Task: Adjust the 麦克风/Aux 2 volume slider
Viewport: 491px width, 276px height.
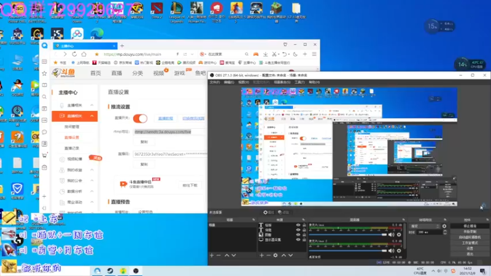Action: (348, 251)
